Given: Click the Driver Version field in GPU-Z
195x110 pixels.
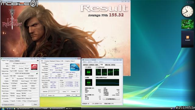Looking at the screenshot, I should tap(24, 91).
